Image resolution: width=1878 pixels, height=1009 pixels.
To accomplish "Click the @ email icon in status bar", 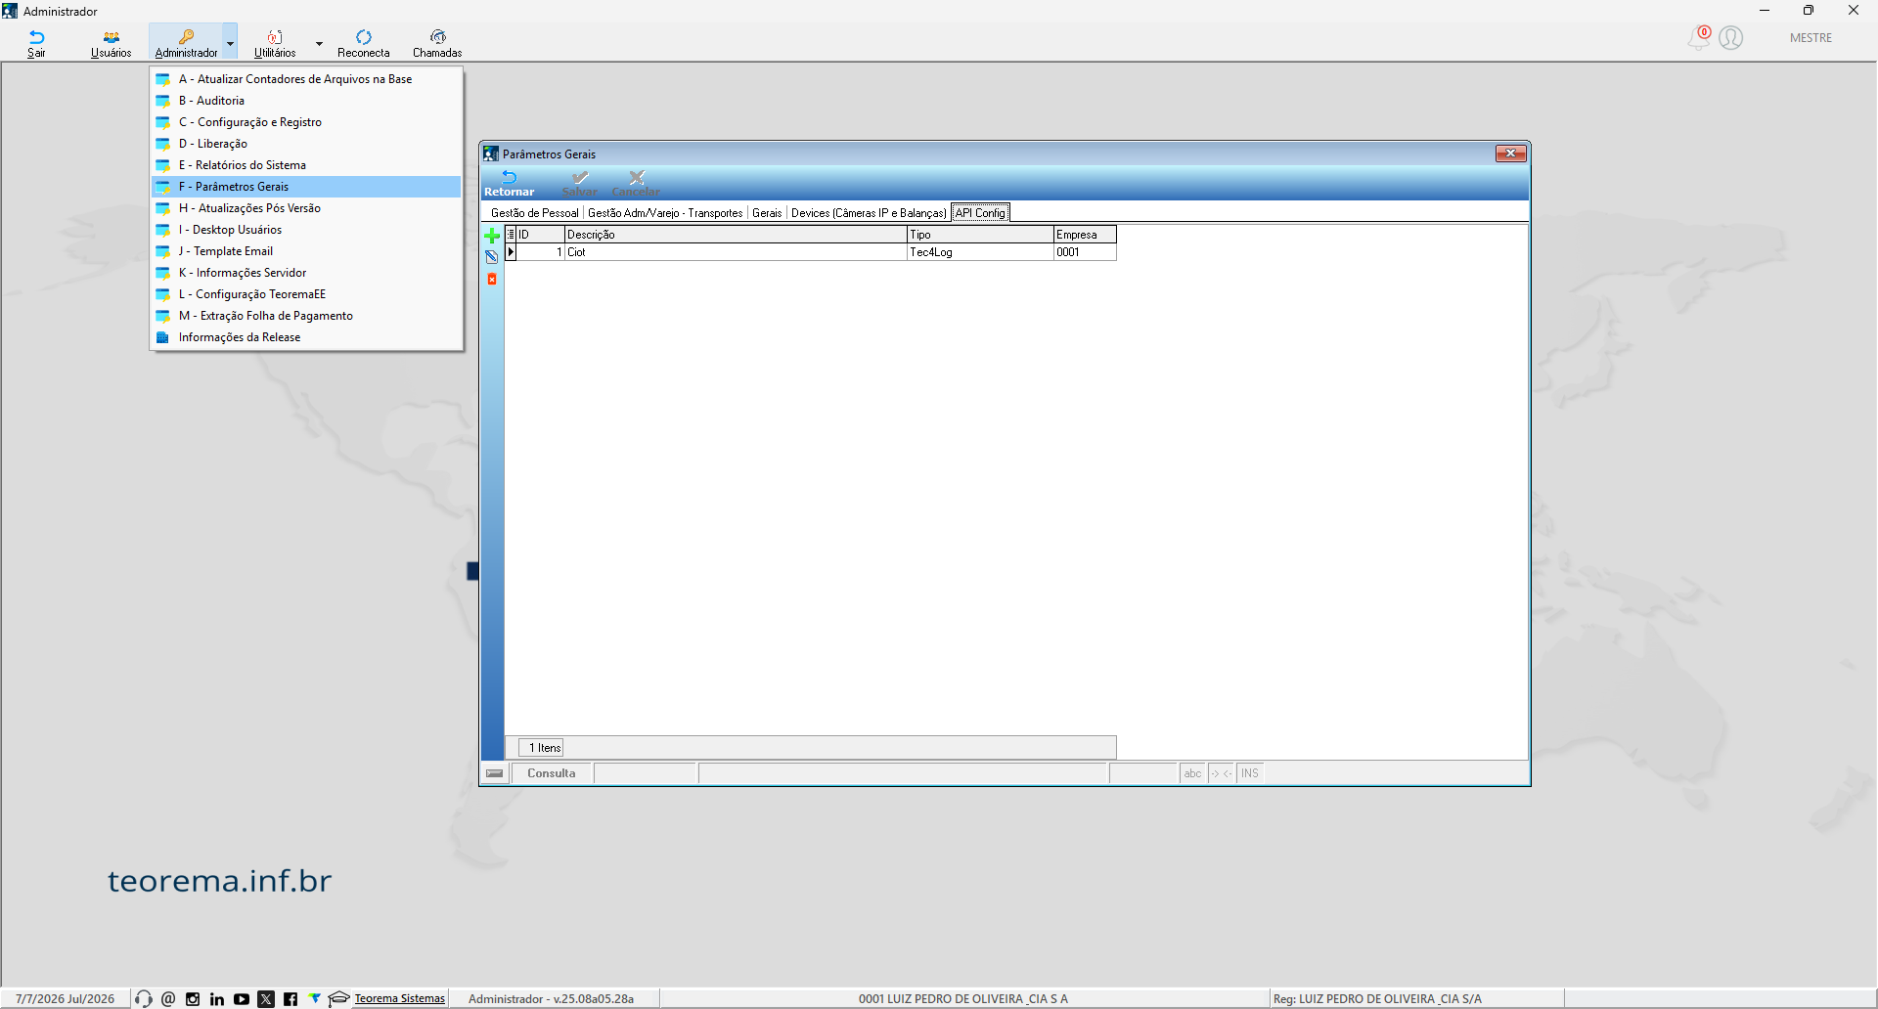I will (168, 998).
